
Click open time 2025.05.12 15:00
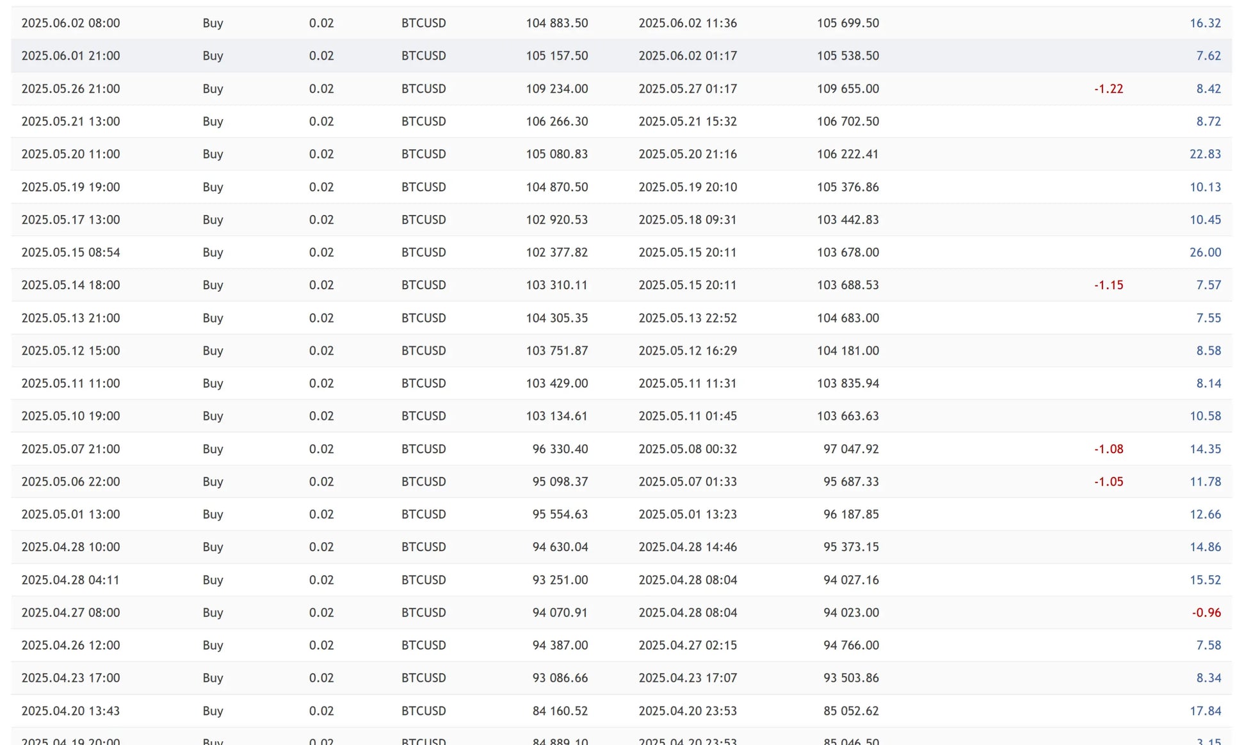70,351
